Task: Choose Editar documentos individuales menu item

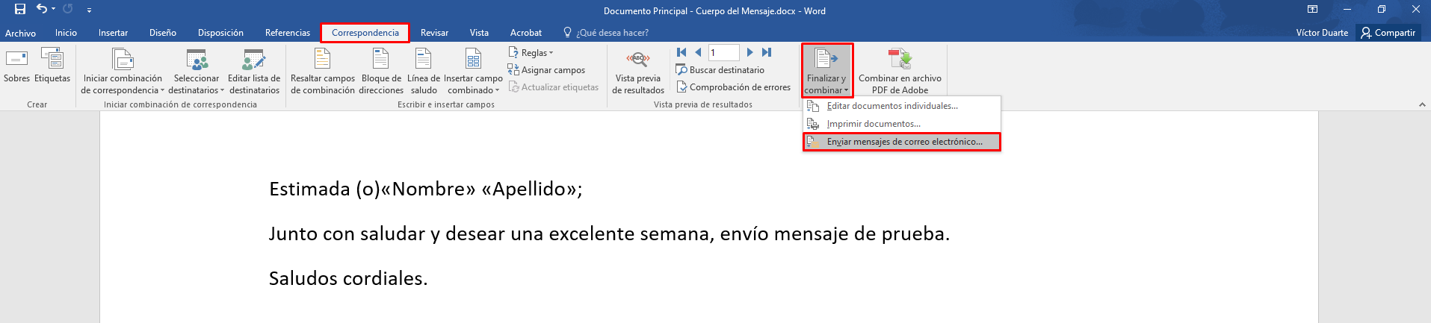Action: [901, 106]
